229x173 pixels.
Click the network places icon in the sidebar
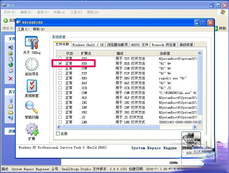coord(11,118)
